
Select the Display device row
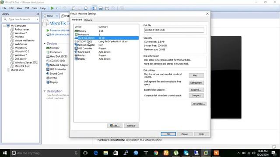coord(106,59)
